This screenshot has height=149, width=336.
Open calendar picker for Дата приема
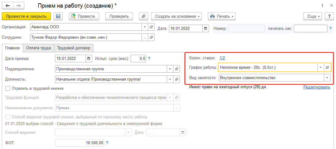click(89, 59)
